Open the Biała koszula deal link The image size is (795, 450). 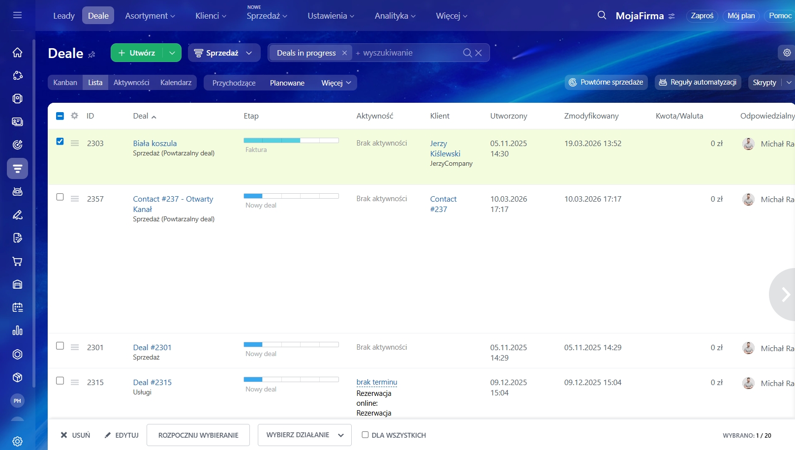[x=154, y=143]
